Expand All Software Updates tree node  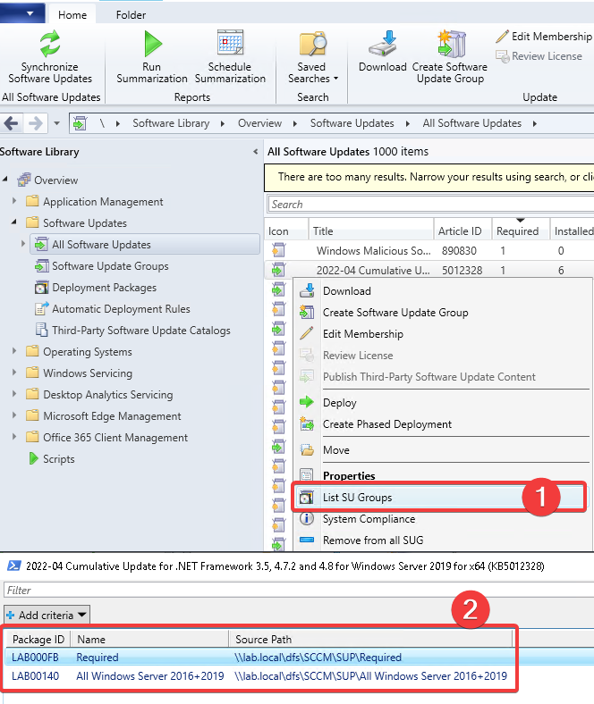click(x=23, y=244)
